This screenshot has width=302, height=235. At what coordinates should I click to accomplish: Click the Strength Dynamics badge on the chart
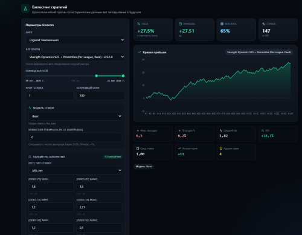pos(259,52)
